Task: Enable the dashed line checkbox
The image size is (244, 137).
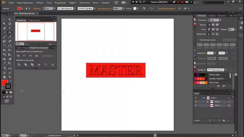Action: tap(198, 40)
